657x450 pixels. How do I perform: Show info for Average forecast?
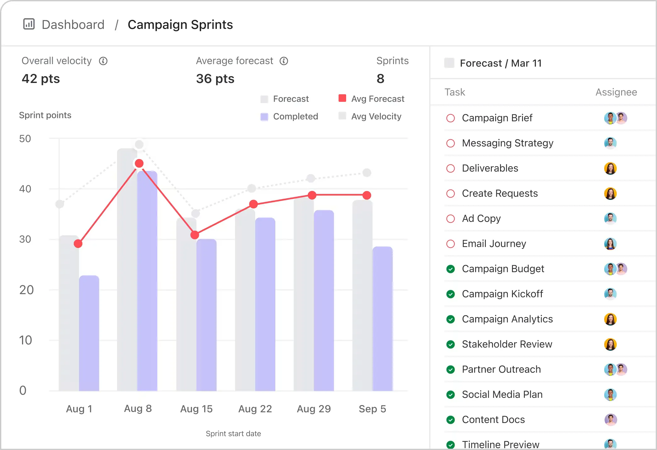point(284,61)
